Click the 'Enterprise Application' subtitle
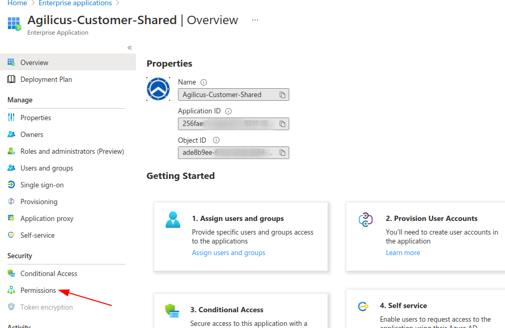 point(58,33)
